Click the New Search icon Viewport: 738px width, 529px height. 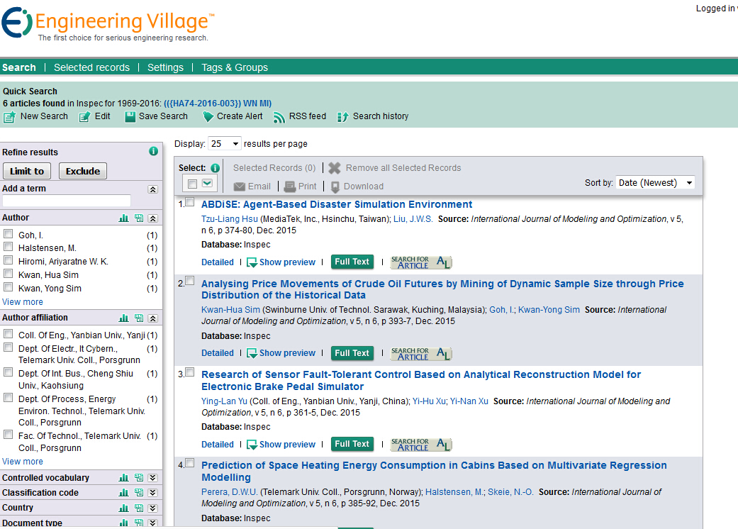pos(9,117)
